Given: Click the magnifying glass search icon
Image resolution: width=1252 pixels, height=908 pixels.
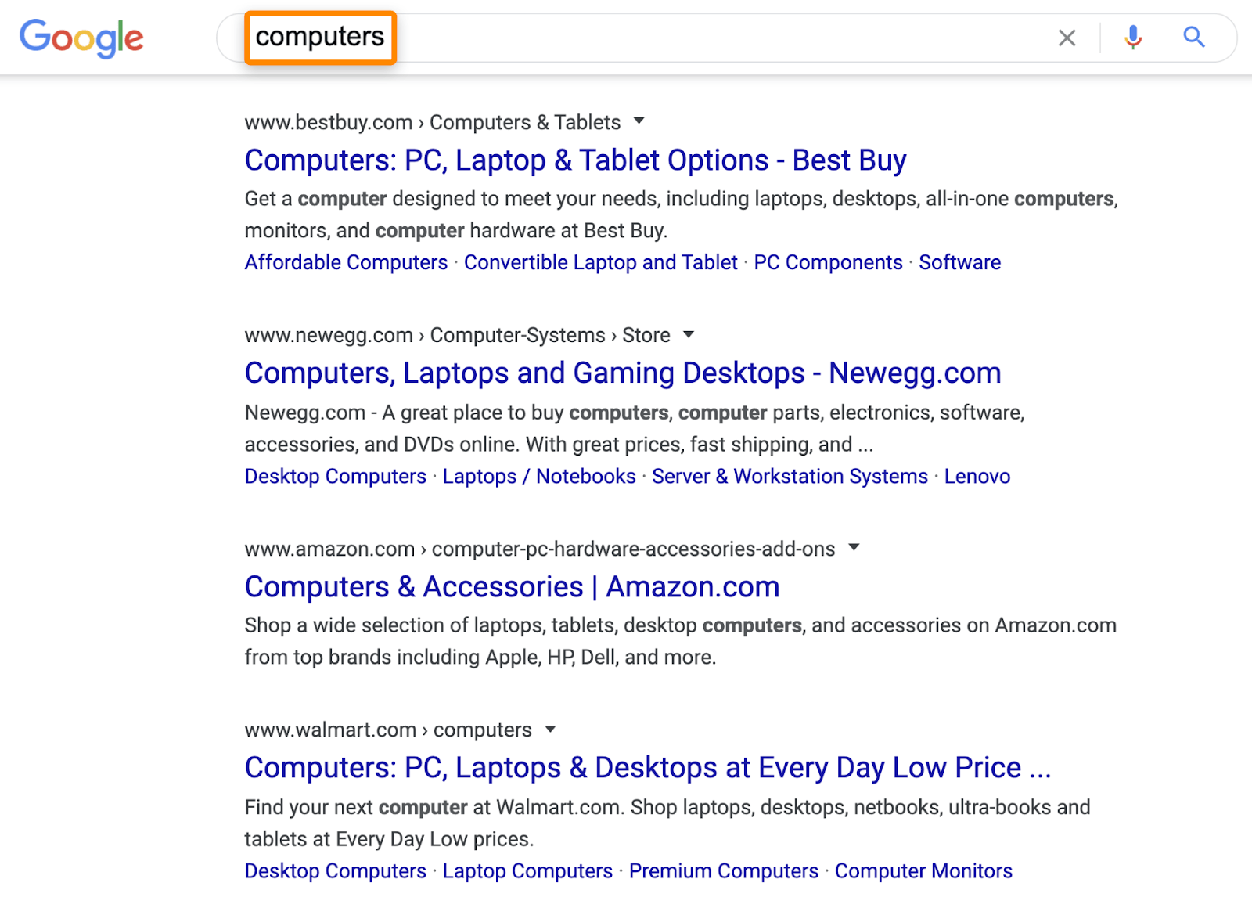Looking at the screenshot, I should (x=1193, y=37).
